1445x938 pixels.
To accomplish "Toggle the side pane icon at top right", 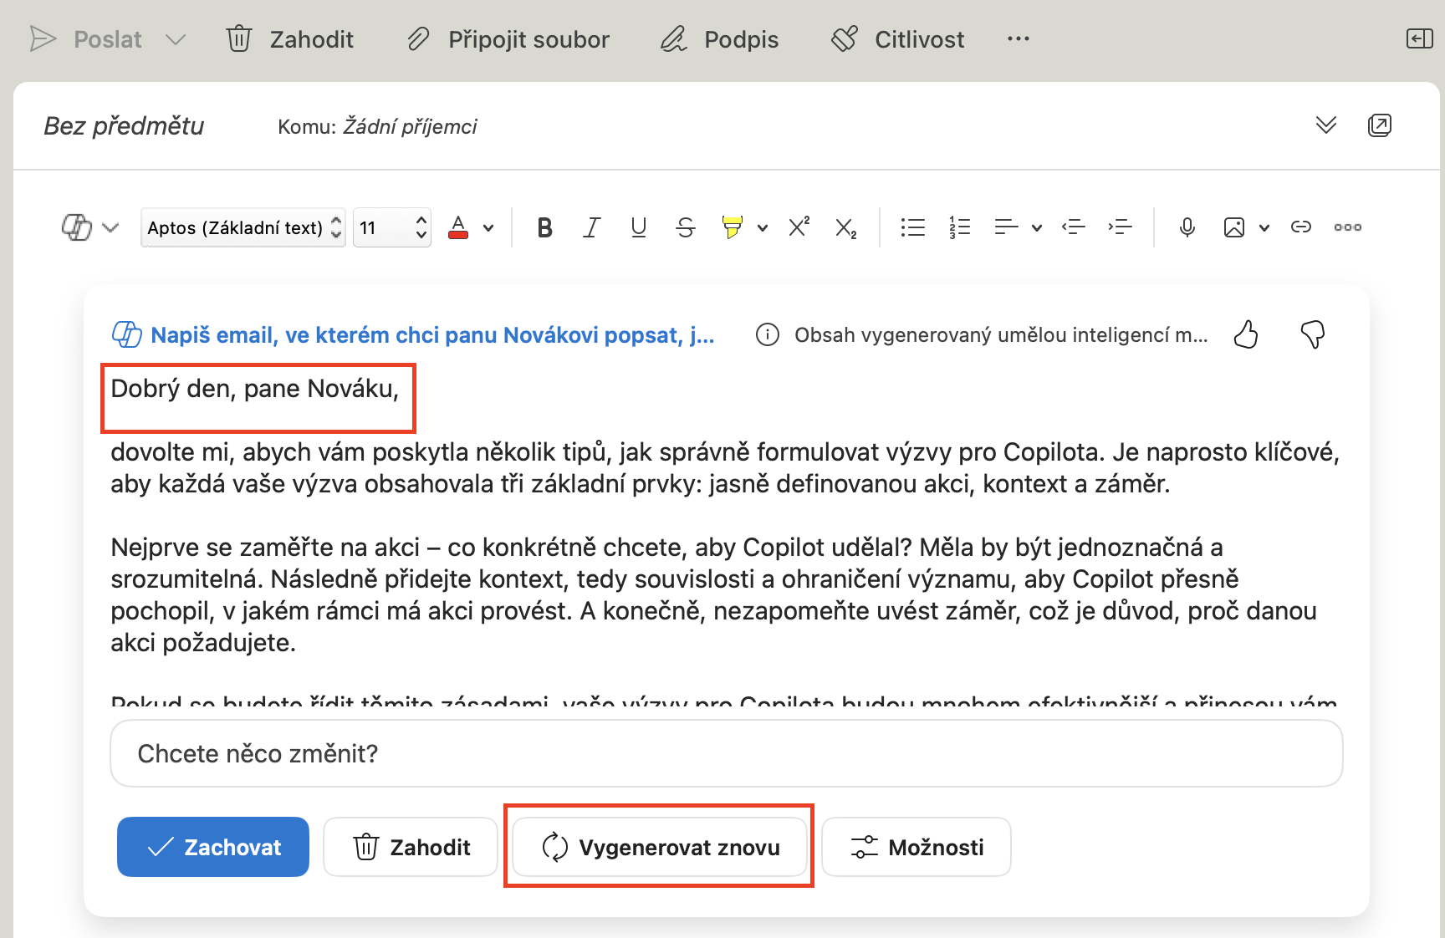I will pos(1419,38).
